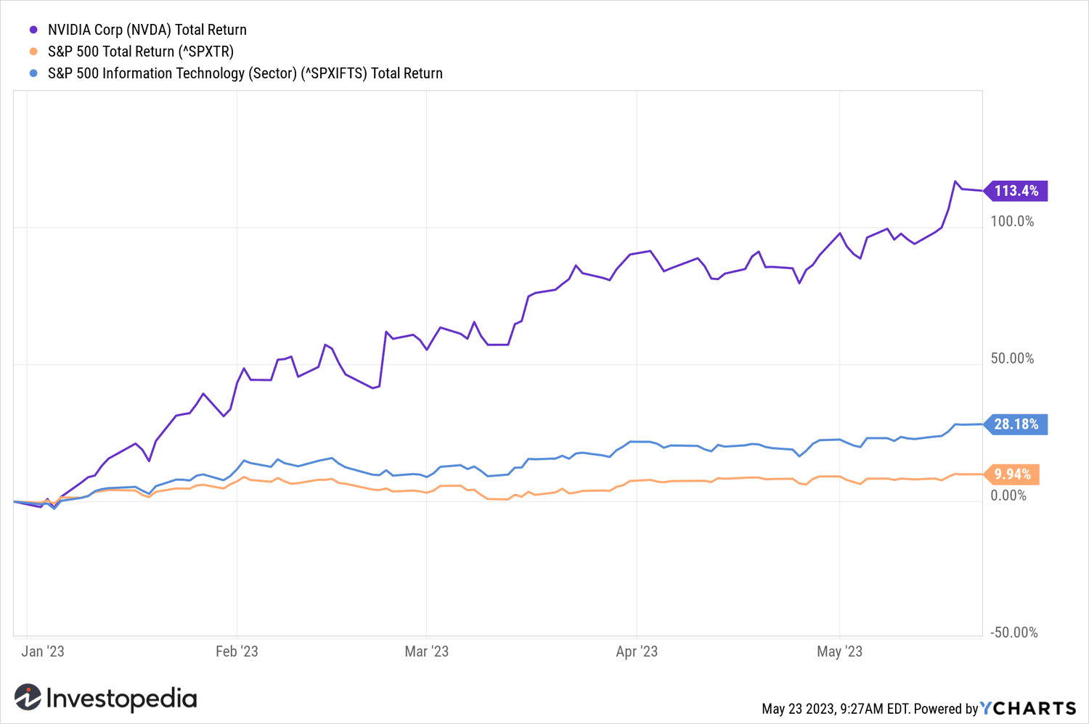This screenshot has height=724, width=1089.
Task: Click the Investopedia logo icon
Action: [28, 697]
